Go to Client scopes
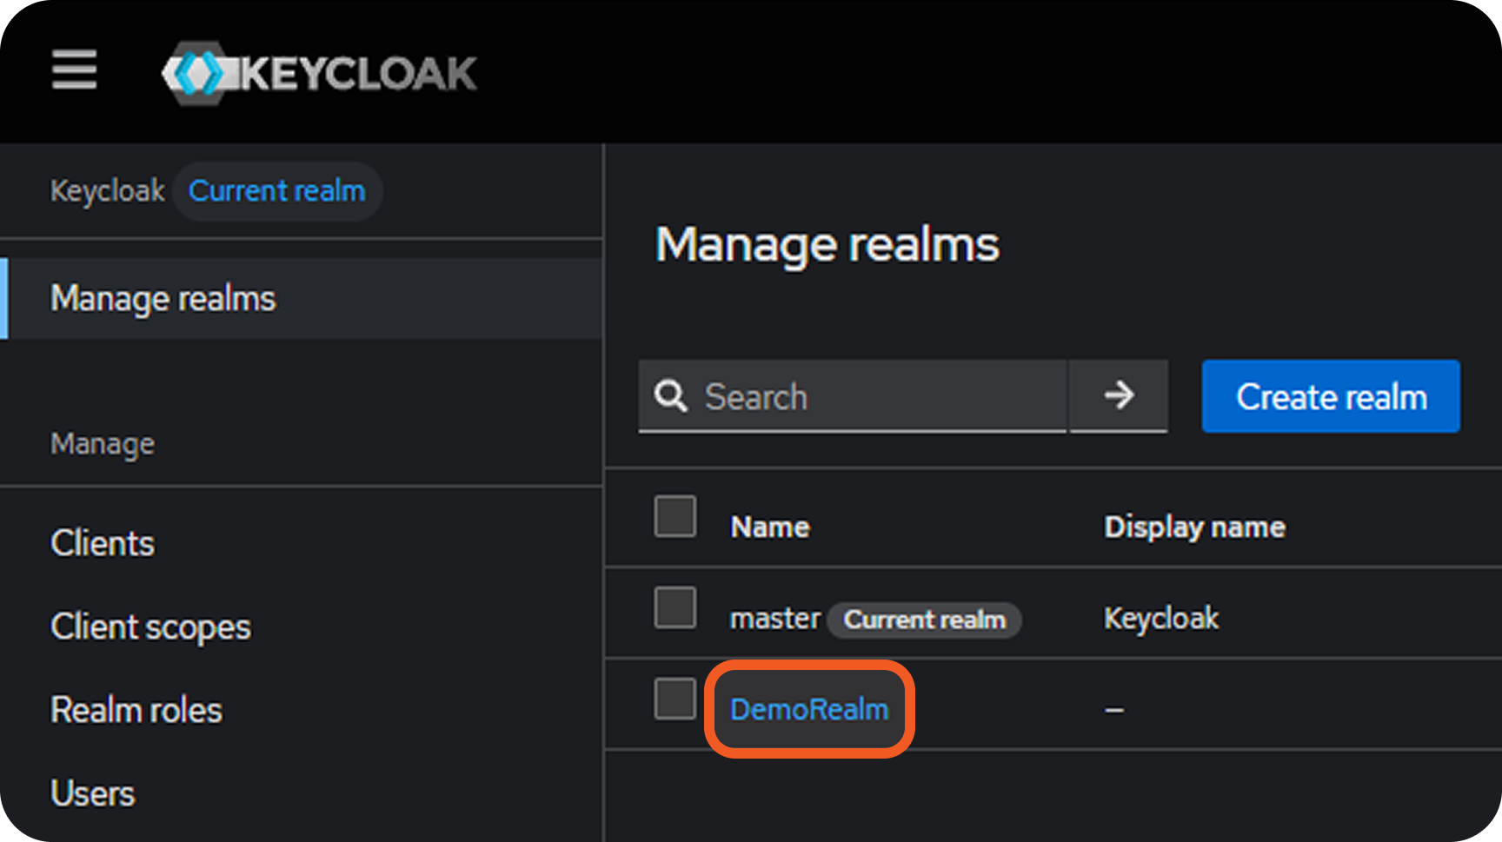1502x842 pixels. click(150, 627)
